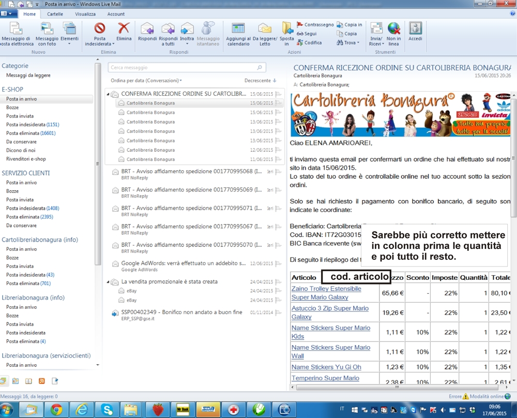Toggle flag on BRT 001770995070 message
Image resolution: width=517 pixels, height=418 pixels.
pos(278,245)
